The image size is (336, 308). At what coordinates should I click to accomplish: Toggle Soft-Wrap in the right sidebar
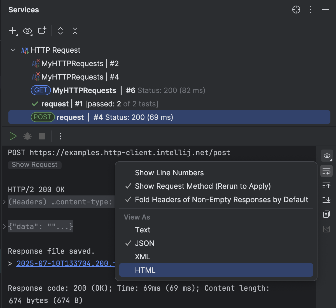326,171
